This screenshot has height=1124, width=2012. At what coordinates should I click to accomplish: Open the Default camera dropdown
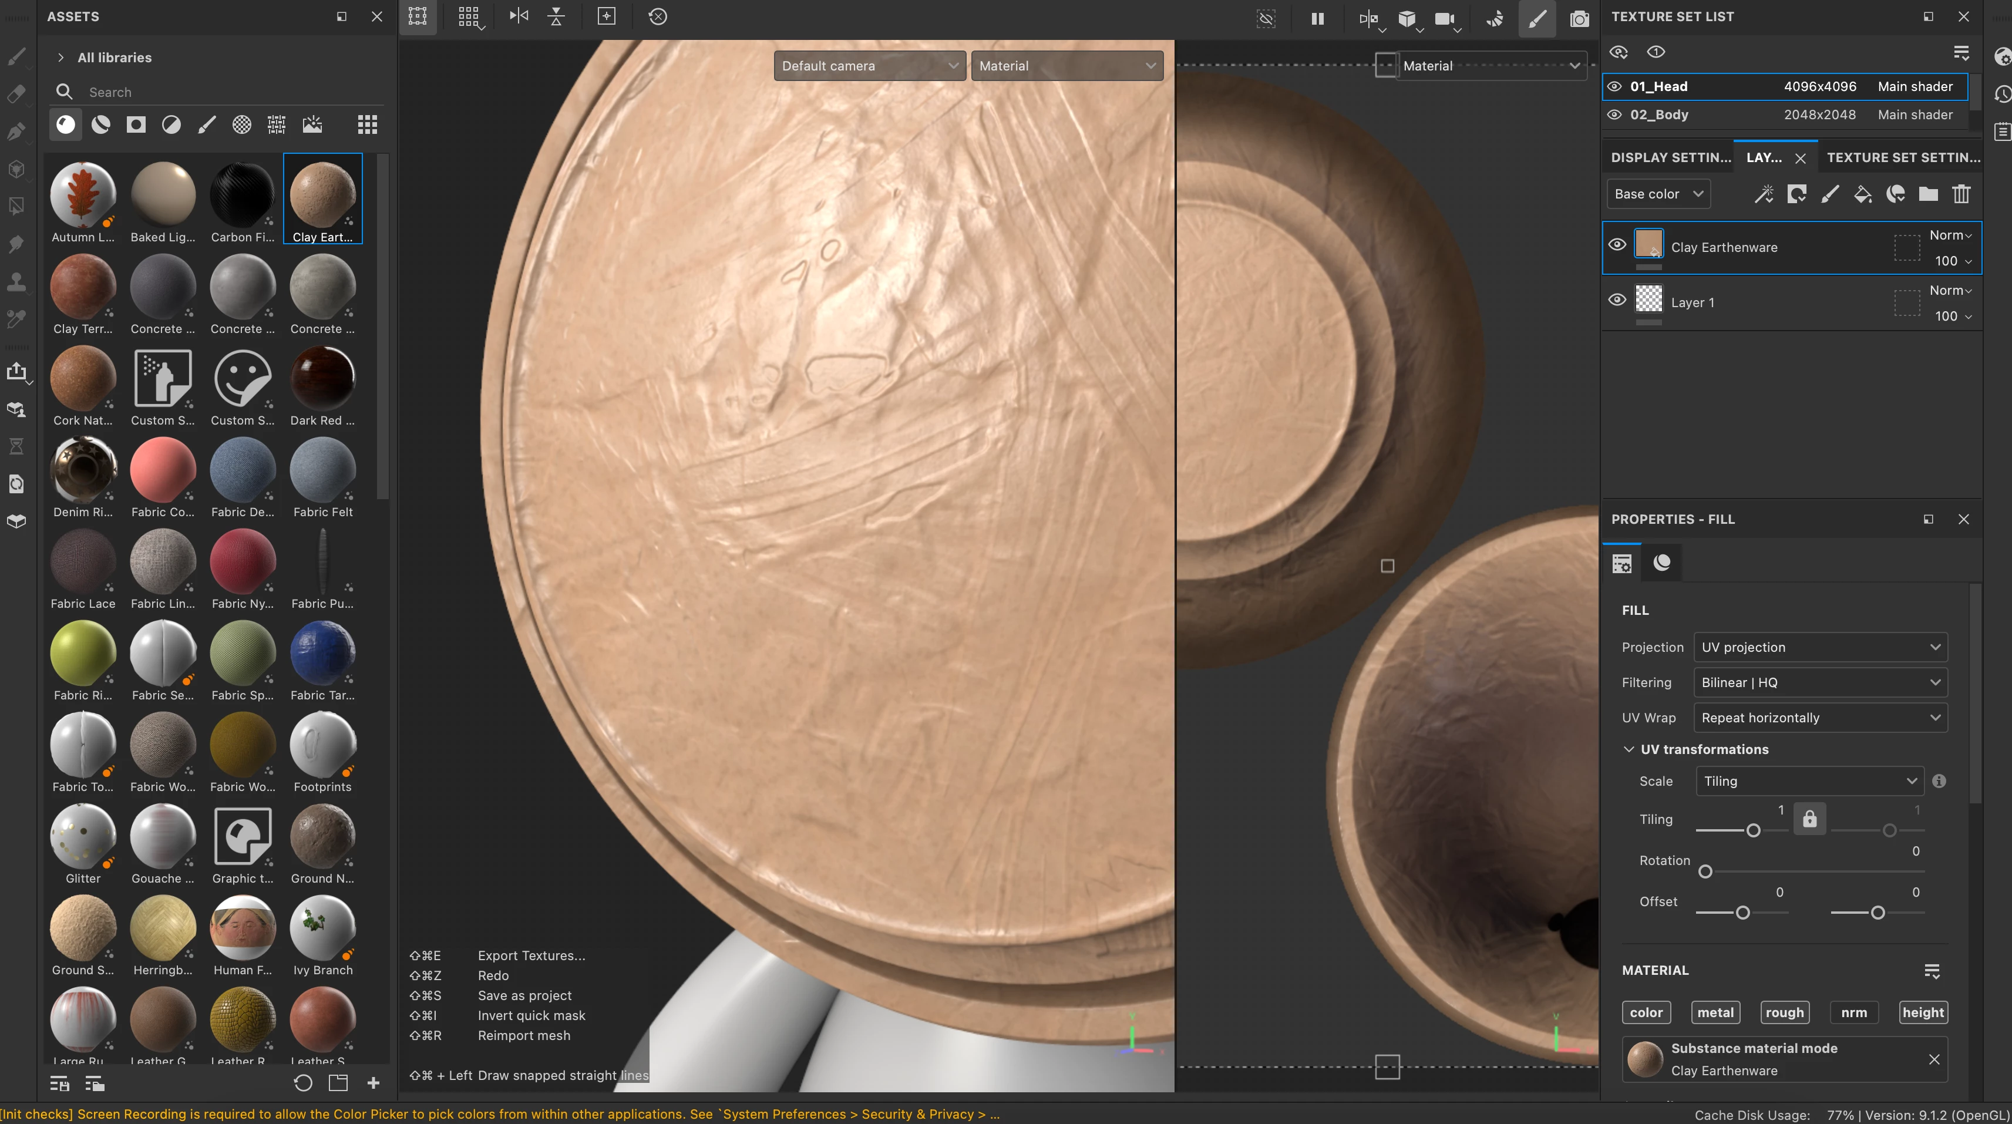coord(869,66)
